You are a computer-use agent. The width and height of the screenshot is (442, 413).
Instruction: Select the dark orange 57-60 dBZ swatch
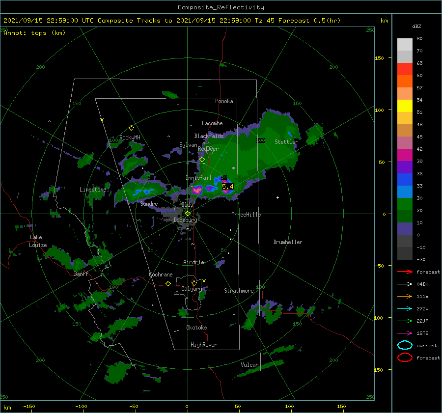click(405, 81)
